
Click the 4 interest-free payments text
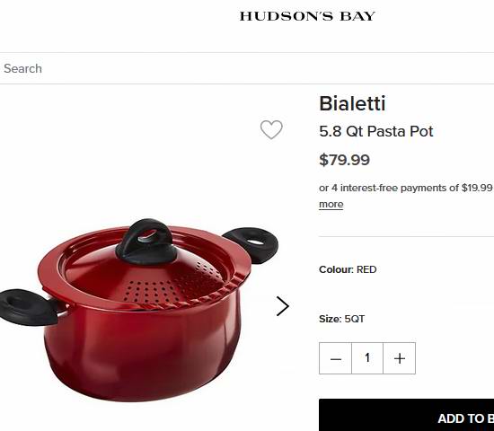pyautogui.click(x=405, y=188)
